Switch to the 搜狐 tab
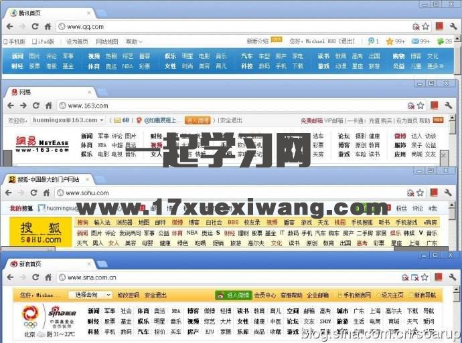 click(49, 179)
